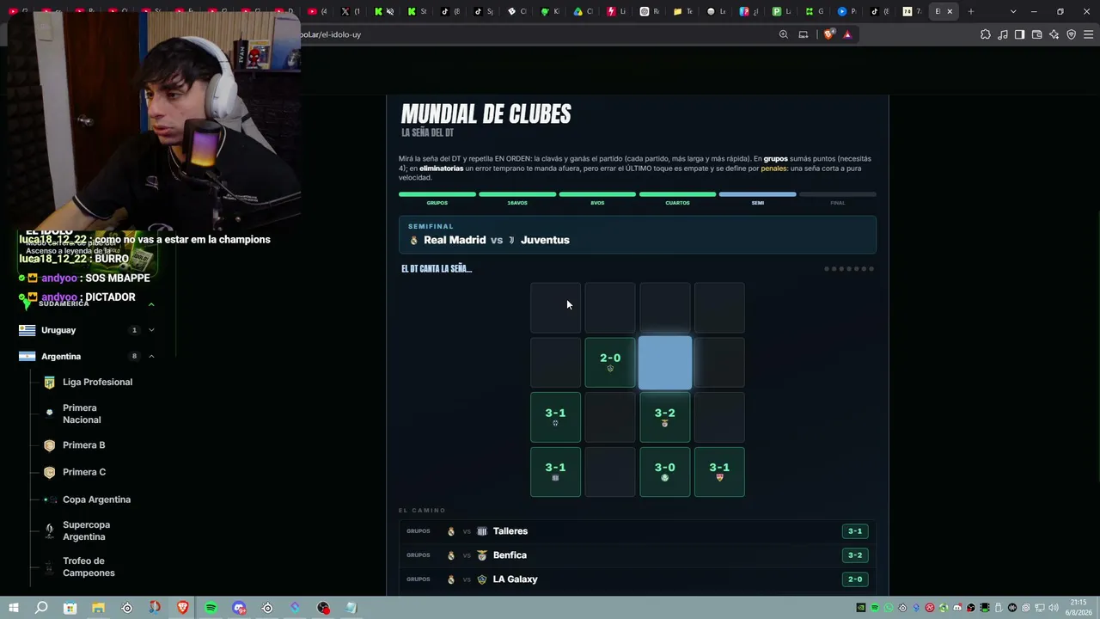Open File Explorer from the taskbar
This screenshot has width=1100, height=619.
pyautogui.click(x=98, y=608)
